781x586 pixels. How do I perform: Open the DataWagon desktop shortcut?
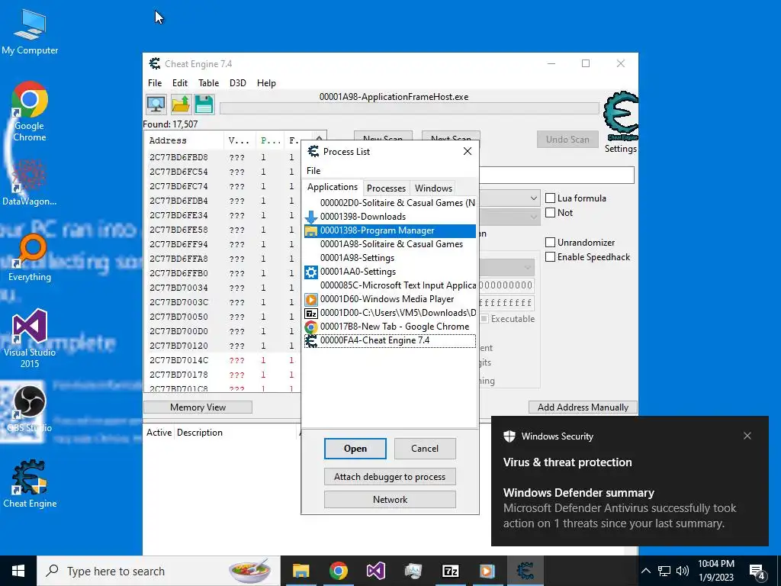(30, 183)
